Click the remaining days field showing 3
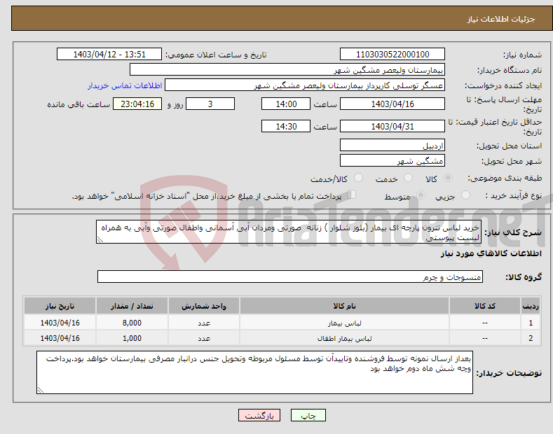Viewport: 553px width, 434px height. (210, 104)
